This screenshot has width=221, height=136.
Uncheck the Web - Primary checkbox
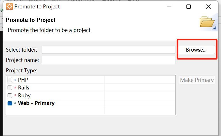click(10, 103)
